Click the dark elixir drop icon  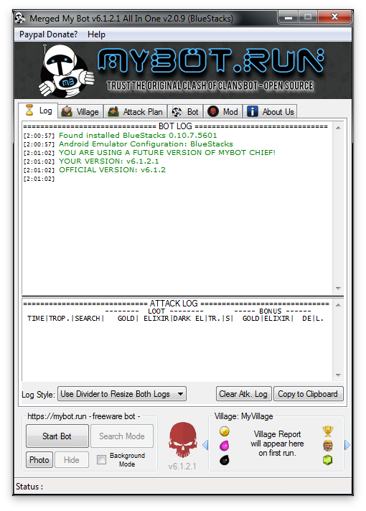(224, 460)
